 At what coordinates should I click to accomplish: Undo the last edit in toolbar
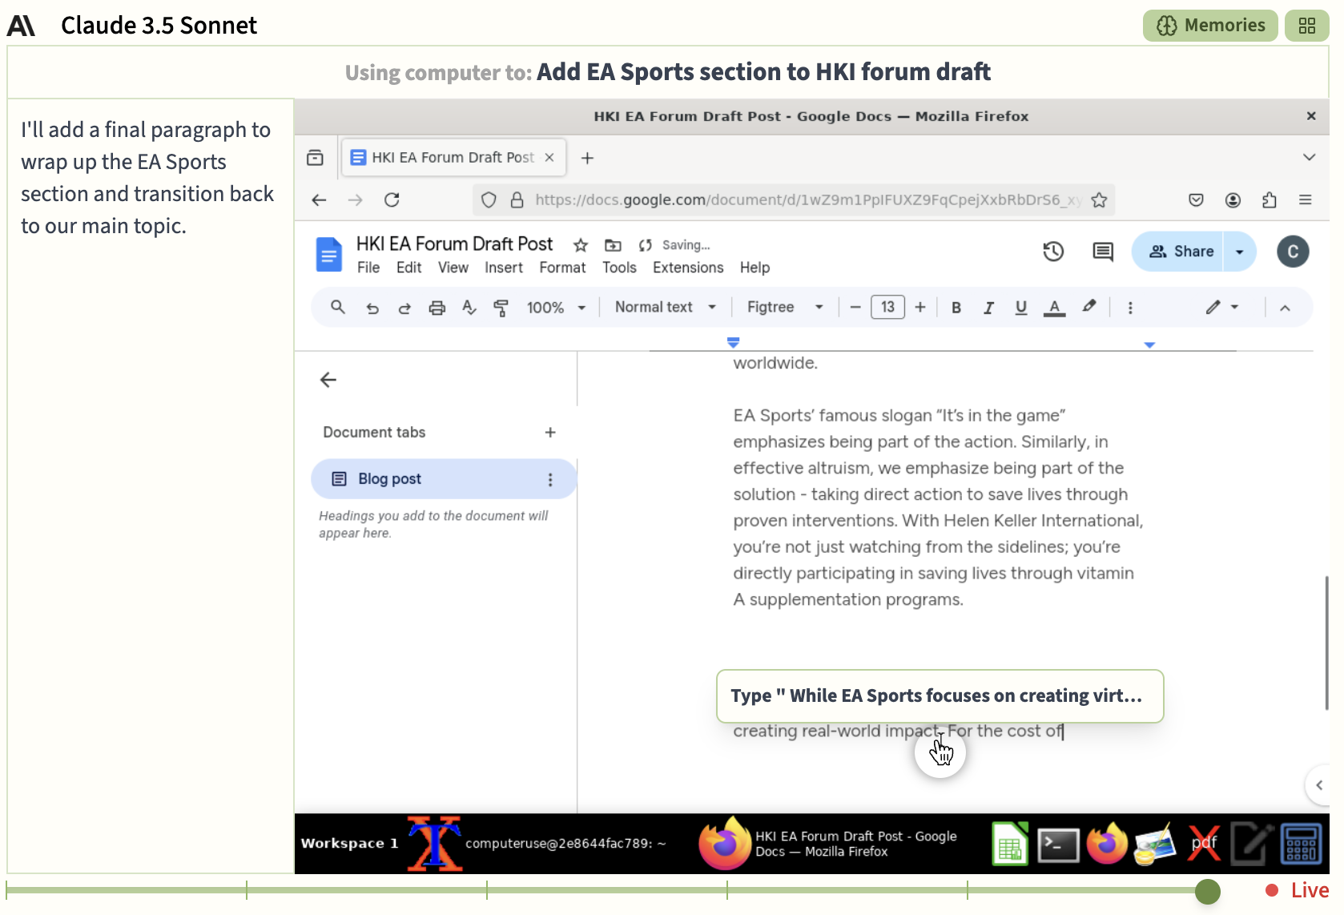pos(372,308)
